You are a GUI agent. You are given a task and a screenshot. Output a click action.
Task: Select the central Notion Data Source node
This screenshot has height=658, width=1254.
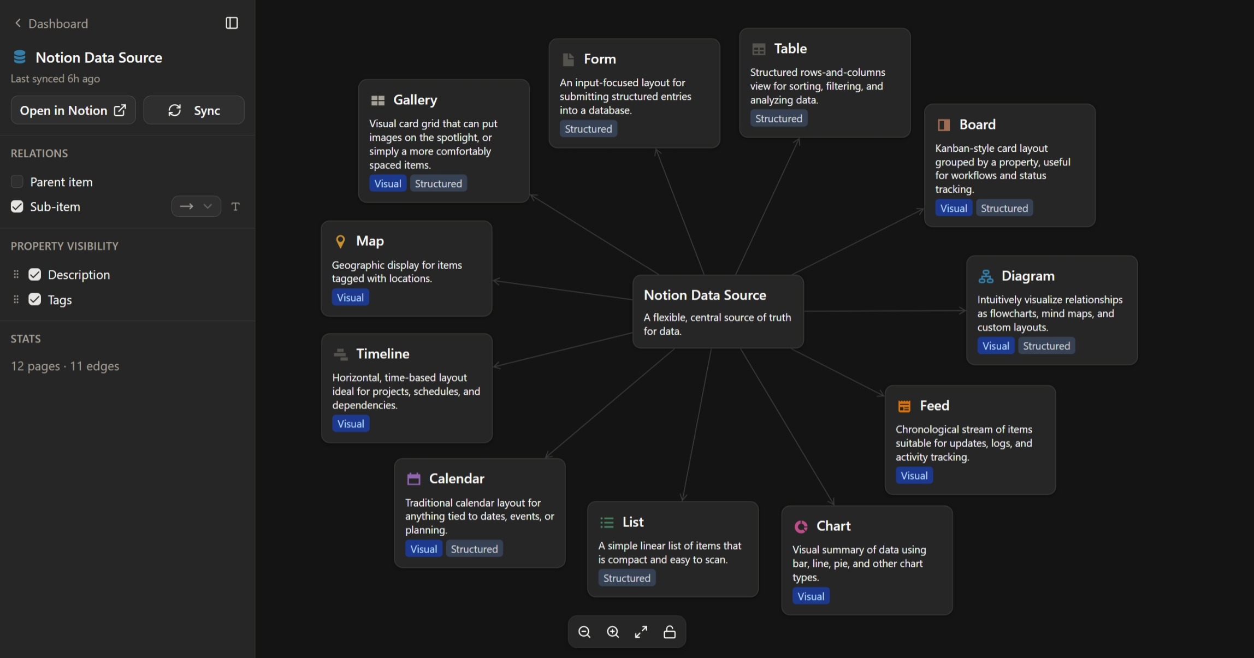pyautogui.click(x=718, y=311)
